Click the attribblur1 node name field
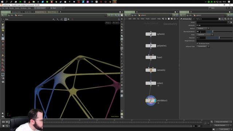This screenshot has height=131, width=233. [x=205, y=19]
